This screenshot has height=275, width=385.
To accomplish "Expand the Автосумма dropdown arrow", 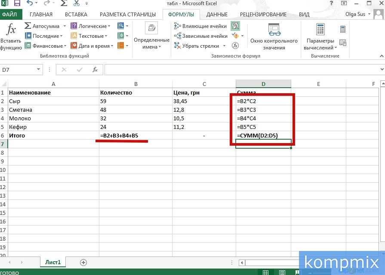I will pyautogui.click(x=65, y=26).
